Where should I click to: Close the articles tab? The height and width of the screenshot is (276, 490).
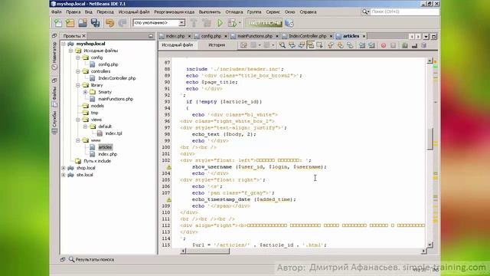point(364,36)
